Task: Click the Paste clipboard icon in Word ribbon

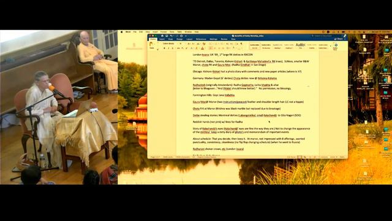Action: click(151, 45)
